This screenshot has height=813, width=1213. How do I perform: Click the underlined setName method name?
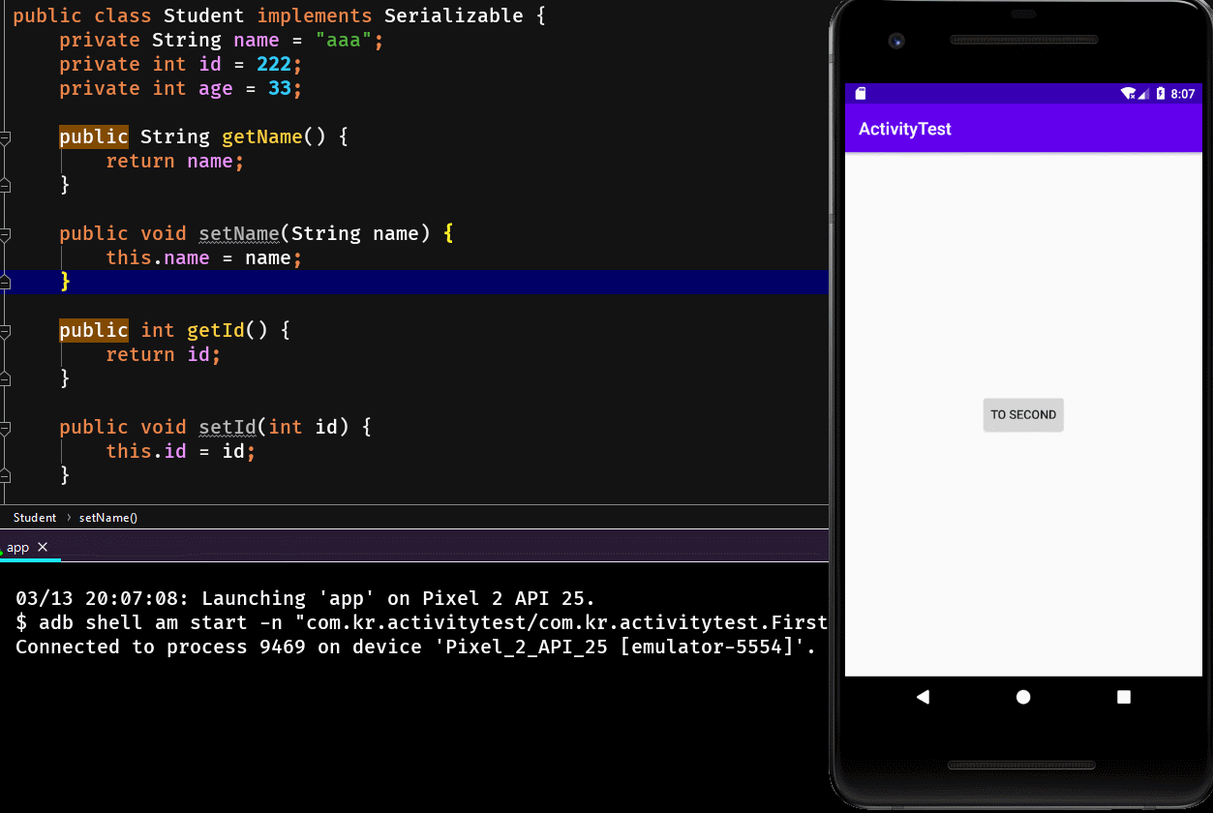[239, 233]
